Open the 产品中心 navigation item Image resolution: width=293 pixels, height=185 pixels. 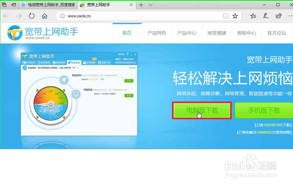[x=187, y=33]
